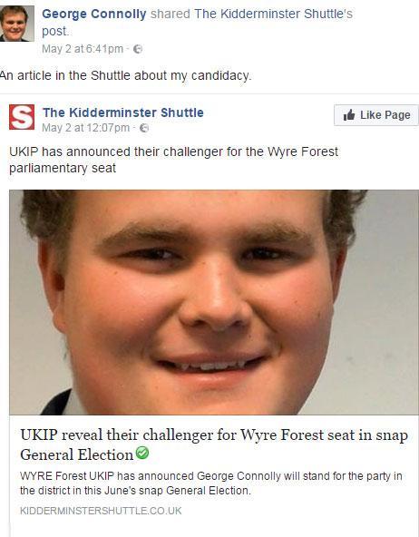The width and height of the screenshot is (419, 537).
Task: Click the word "shared" in the post header
Action: (x=171, y=14)
